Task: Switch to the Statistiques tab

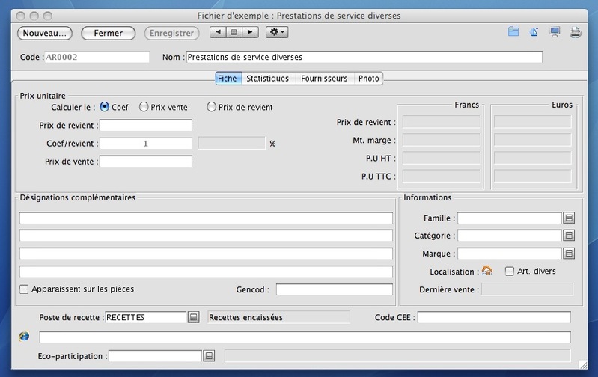Action: [268, 79]
